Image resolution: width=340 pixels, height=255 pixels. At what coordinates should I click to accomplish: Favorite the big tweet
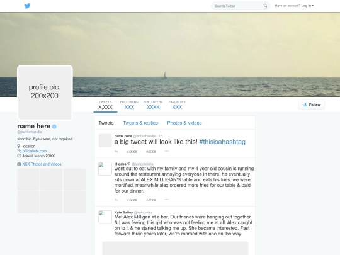[x=151, y=152]
